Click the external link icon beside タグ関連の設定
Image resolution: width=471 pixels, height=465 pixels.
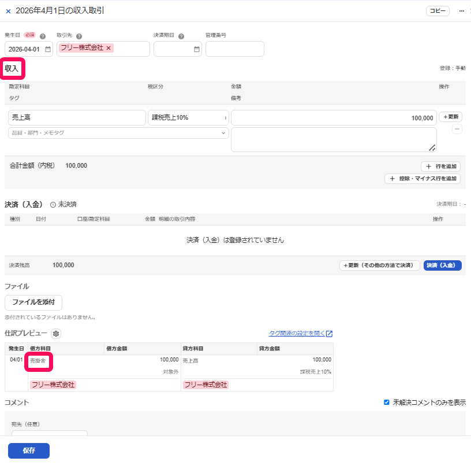[x=329, y=334]
